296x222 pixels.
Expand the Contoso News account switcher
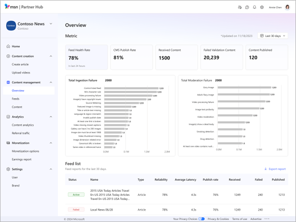tap(51, 24)
